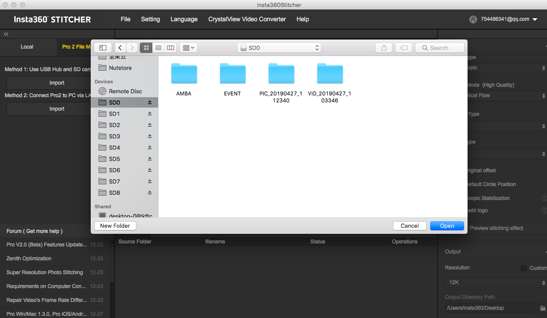Open the Setting menu
The height and width of the screenshot is (318, 547).
pyautogui.click(x=151, y=19)
